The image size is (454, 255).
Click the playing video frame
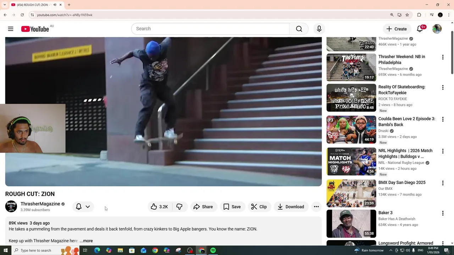click(x=164, y=112)
